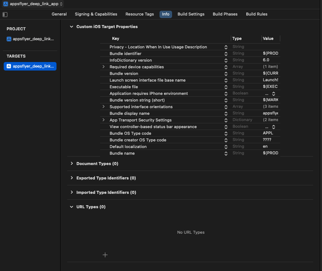This screenshot has width=322, height=271.
Task: Open key stepper for Bundle OS Type code
Action: 226,133
